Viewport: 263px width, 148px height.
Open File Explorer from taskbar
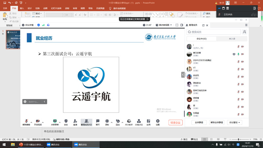click(13, 144)
